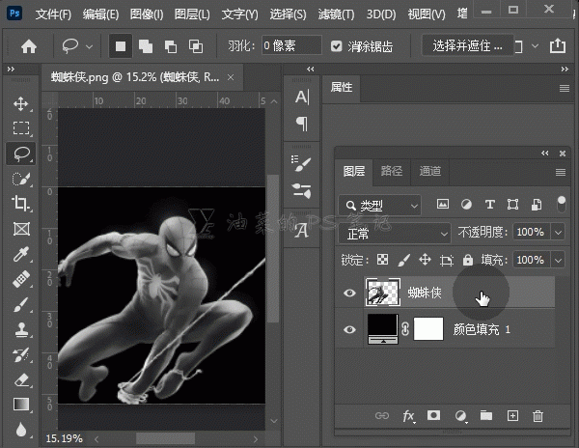Go to Home screen icon

coord(29,46)
